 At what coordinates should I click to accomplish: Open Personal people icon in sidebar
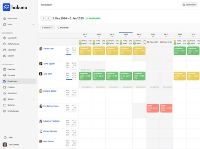4,75
